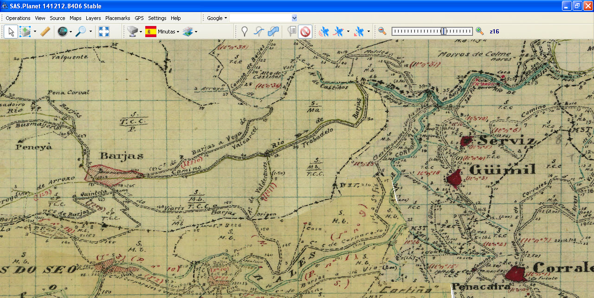Screen dimensions: 594x298
Task: Expand the overlay layers dropdown arrow
Action: (196, 32)
